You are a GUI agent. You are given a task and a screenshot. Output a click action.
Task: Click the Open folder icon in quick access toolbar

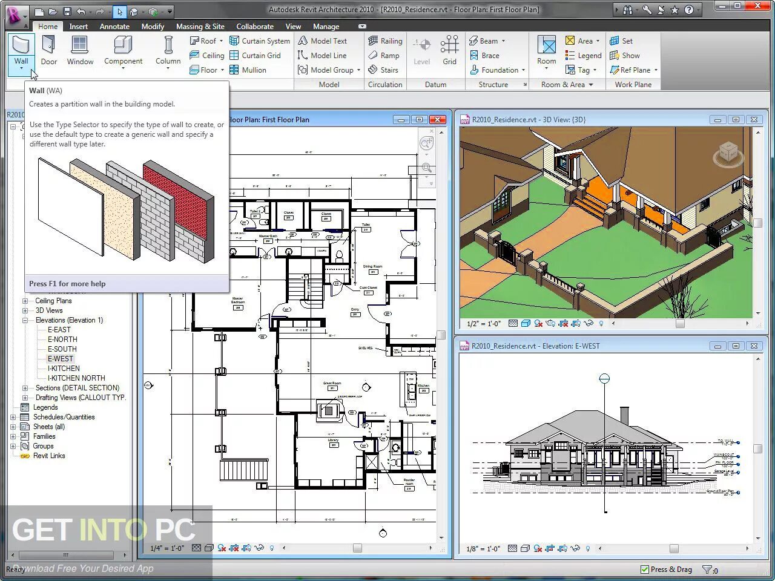click(53, 11)
